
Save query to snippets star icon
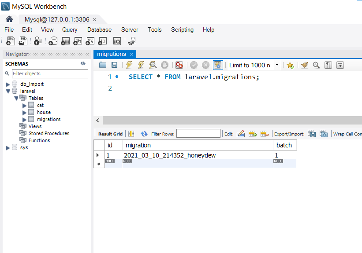290,66
